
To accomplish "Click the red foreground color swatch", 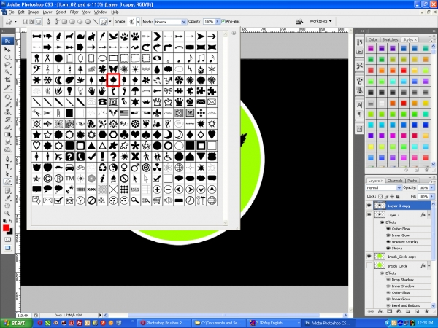I will point(6,228).
